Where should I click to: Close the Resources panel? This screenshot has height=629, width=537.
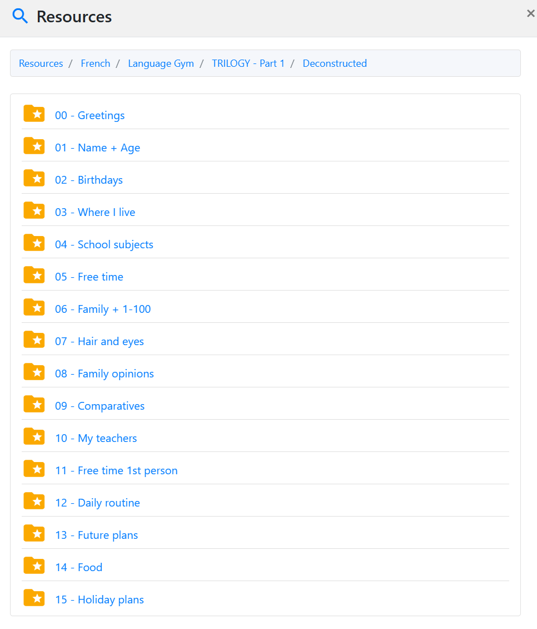530,14
